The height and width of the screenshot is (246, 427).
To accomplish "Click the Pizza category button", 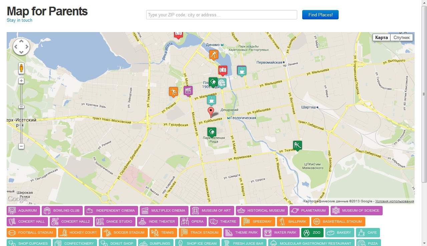I will [369, 242].
